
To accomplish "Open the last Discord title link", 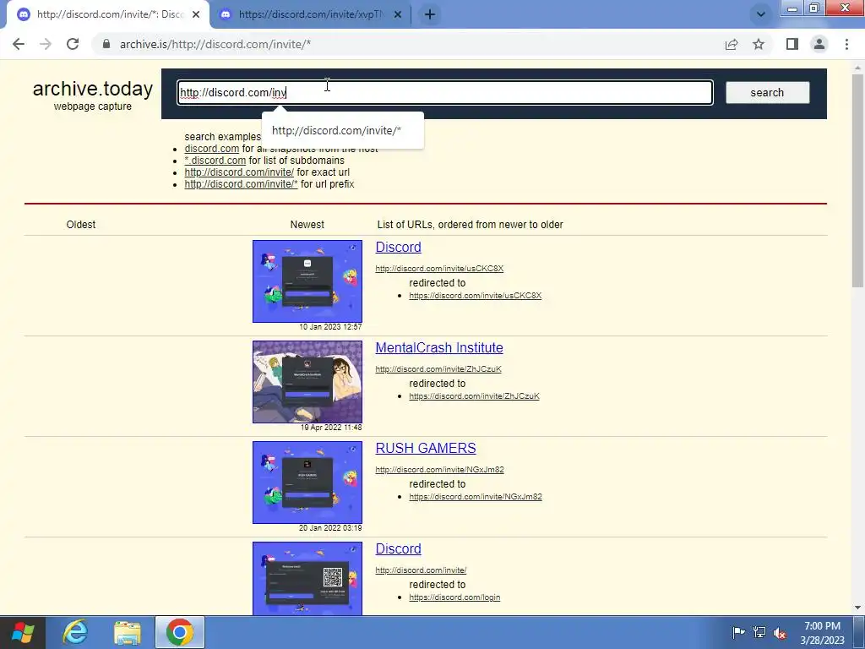I will (399, 548).
